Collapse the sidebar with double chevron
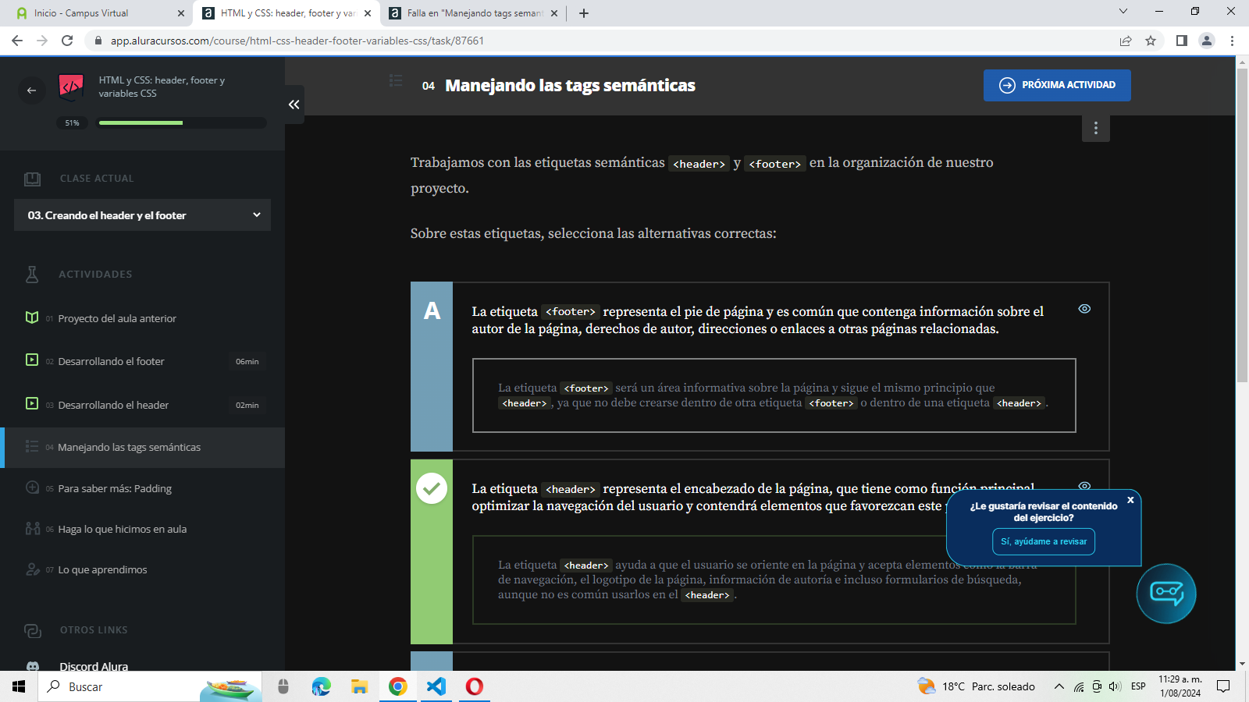The width and height of the screenshot is (1249, 702). [294, 105]
